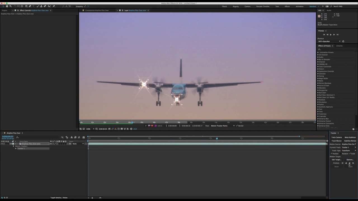
Task: Switch to Composition Airplane Flies Over tab
Action: pyautogui.click(x=97, y=10)
